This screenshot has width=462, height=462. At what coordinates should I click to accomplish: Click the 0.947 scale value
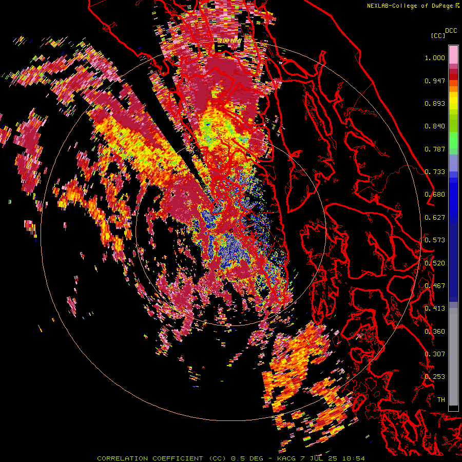pos(435,81)
